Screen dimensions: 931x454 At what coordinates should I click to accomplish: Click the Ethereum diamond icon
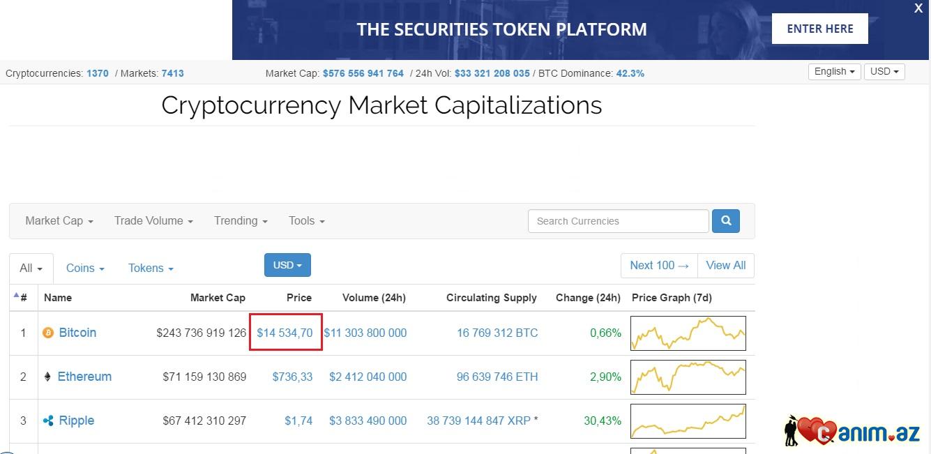(x=47, y=377)
